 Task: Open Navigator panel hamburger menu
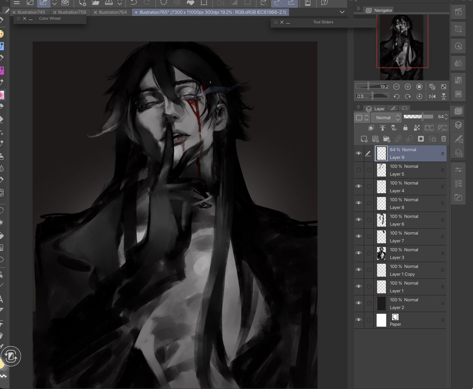(358, 9)
